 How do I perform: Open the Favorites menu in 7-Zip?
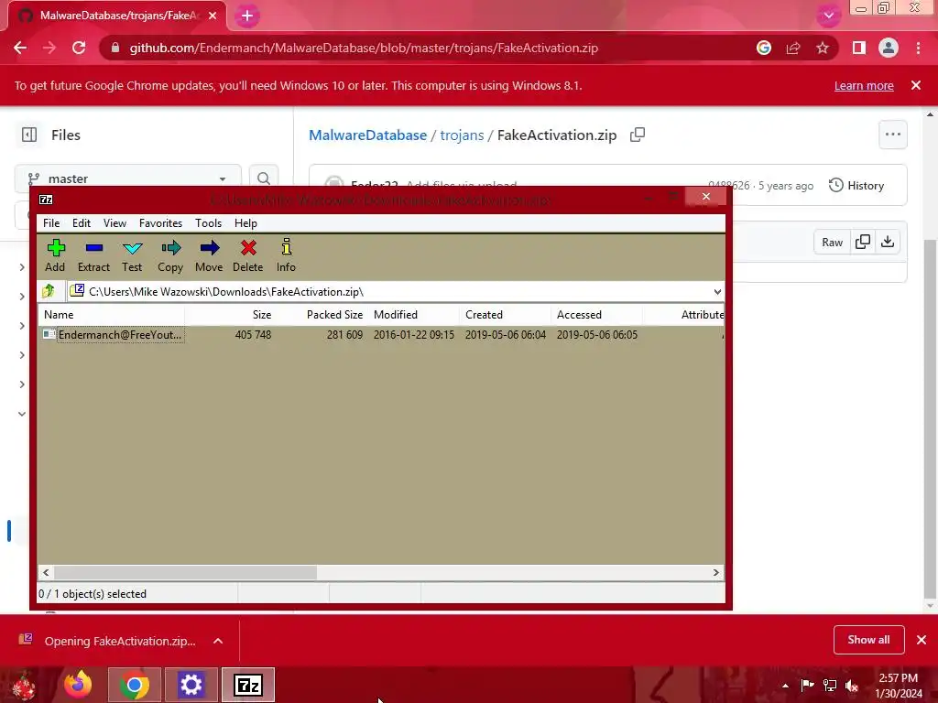pos(160,223)
